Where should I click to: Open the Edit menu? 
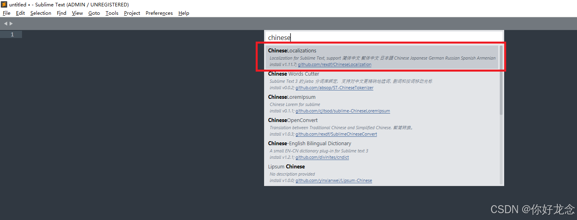coord(20,13)
